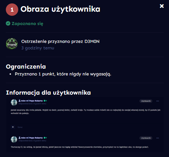Click the first post's mów mi Papa Roberto username
The height and width of the screenshot is (157, 169).
coord(32,101)
